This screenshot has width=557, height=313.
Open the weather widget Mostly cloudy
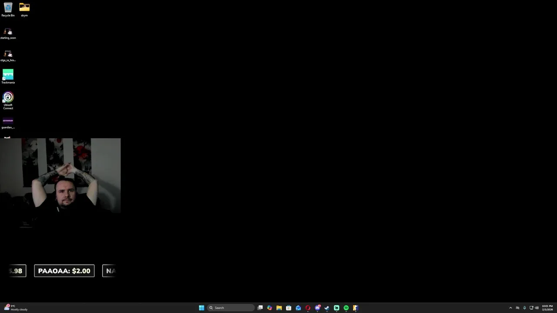click(16, 308)
